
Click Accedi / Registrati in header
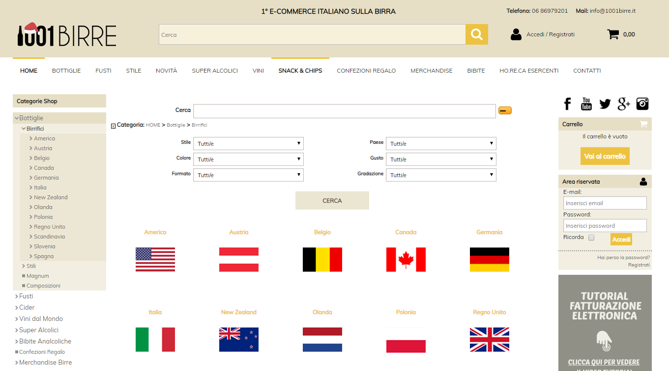[551, 34]
